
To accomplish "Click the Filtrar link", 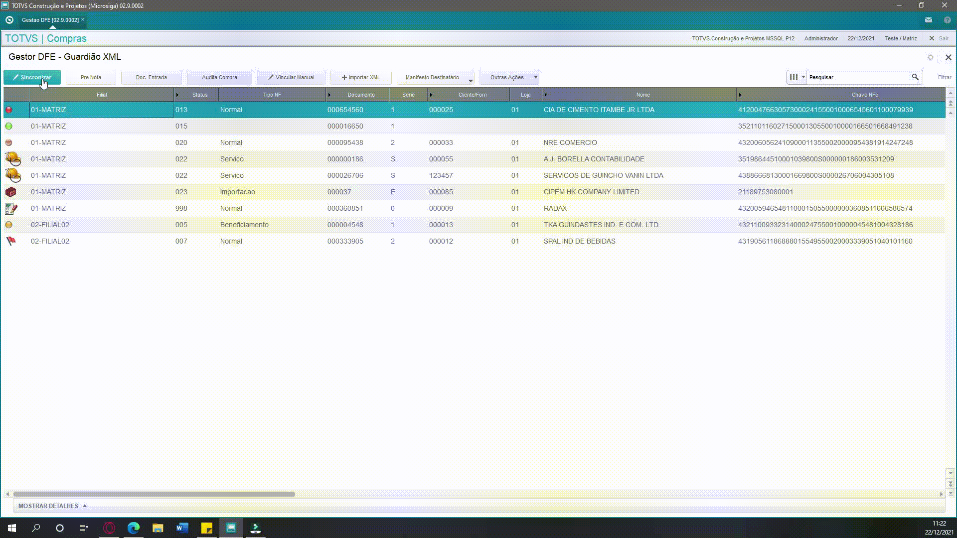I will (945, 77).
